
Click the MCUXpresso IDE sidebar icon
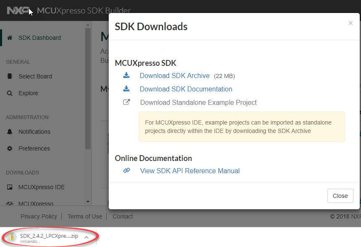[x=10, y=187]
